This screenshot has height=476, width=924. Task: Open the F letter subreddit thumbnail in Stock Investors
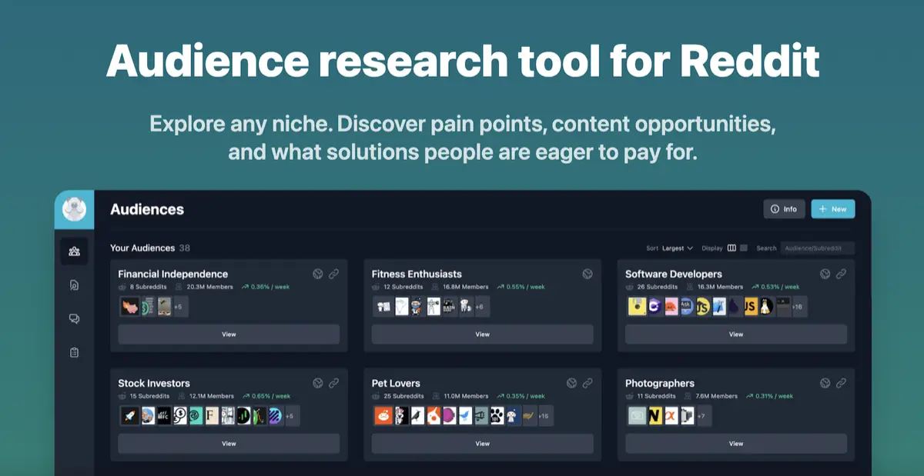[212, 416]
